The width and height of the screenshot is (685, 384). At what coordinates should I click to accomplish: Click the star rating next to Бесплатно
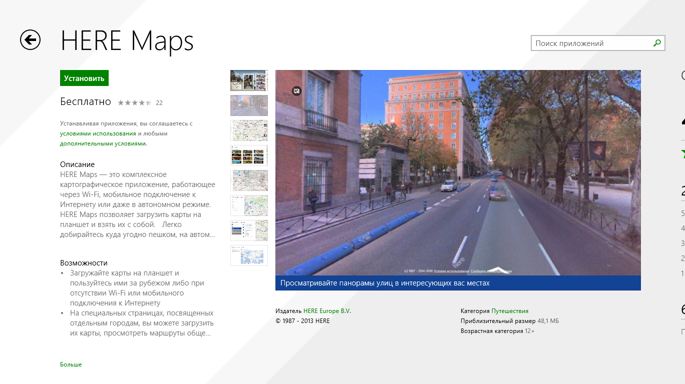(x=135, y=103)
